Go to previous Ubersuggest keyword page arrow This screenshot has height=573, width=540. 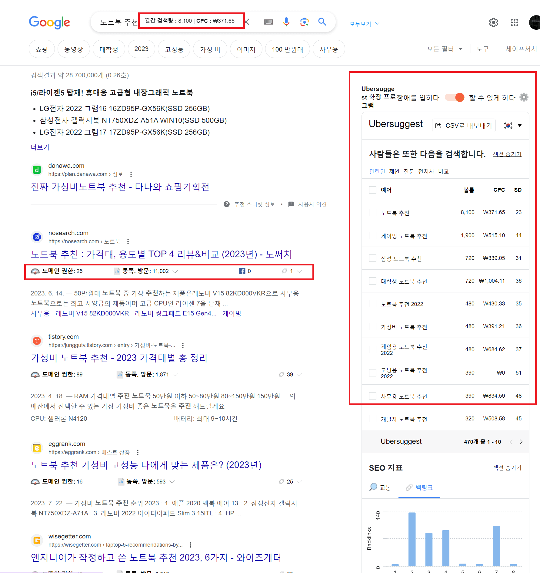tap(511, 442)
